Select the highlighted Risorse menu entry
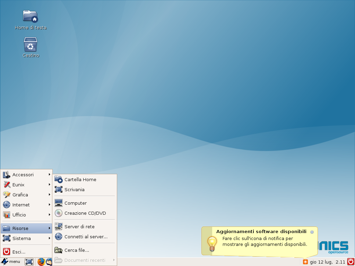This screenshot has height=266, width=355. [x=26, y=229]
